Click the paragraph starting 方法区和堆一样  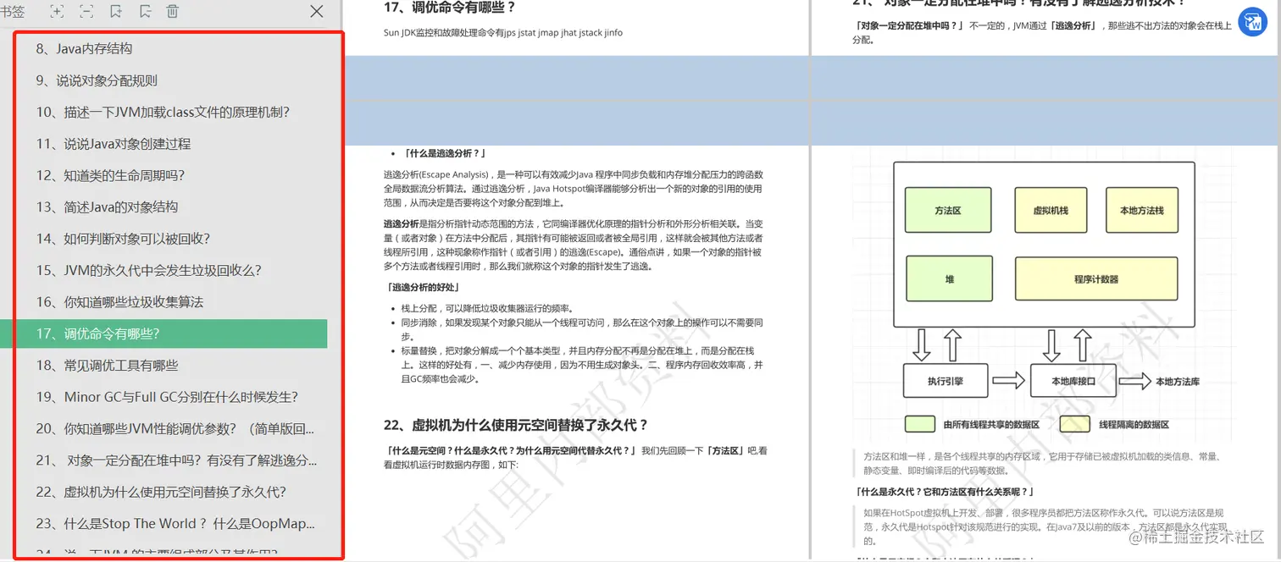(x=1041, y=463)
